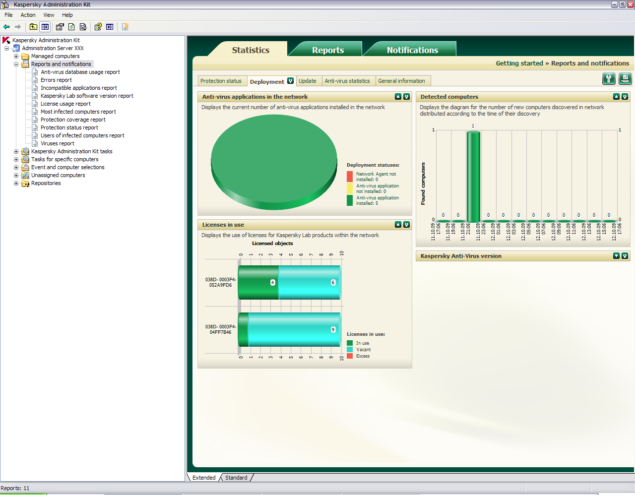Click the Tasks for specific computers icon
This screenshot has width=635, height=495.
[25, 159]
